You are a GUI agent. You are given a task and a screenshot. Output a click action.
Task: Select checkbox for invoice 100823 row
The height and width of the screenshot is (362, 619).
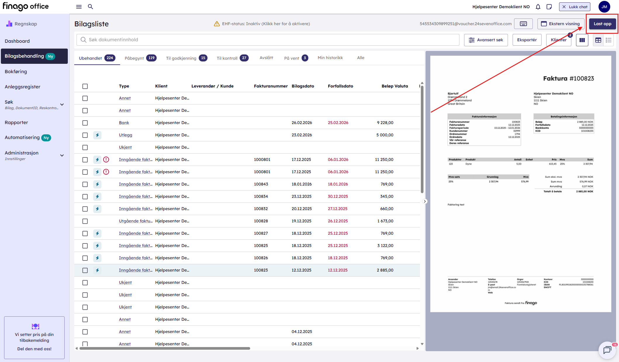click(85, 270)
